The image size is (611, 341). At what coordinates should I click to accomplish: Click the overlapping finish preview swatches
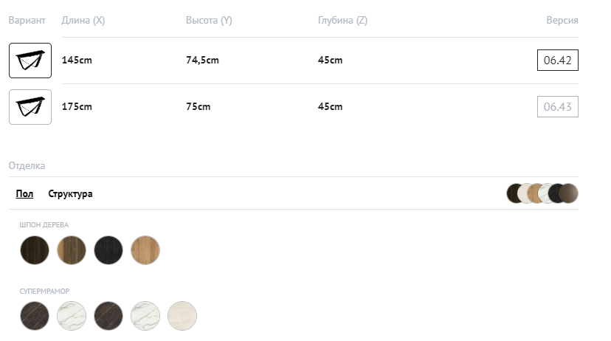(542, 193)
